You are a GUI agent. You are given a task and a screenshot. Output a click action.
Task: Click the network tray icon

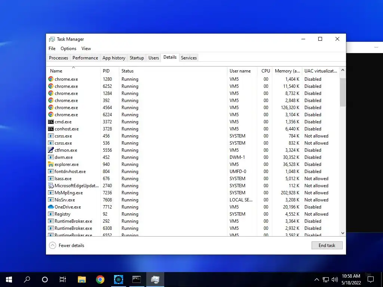(x=326, y=280)
